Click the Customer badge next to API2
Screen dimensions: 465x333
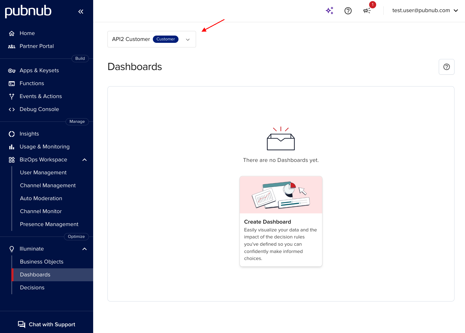tap(166, 39)
